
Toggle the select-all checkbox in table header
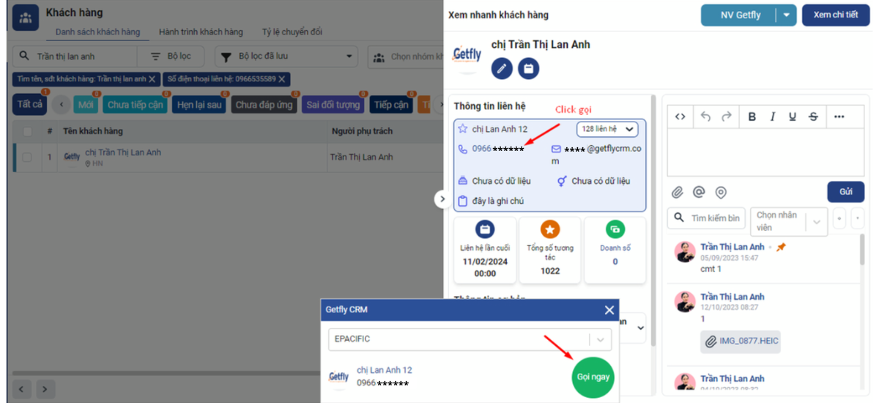[x=27, y=131]
